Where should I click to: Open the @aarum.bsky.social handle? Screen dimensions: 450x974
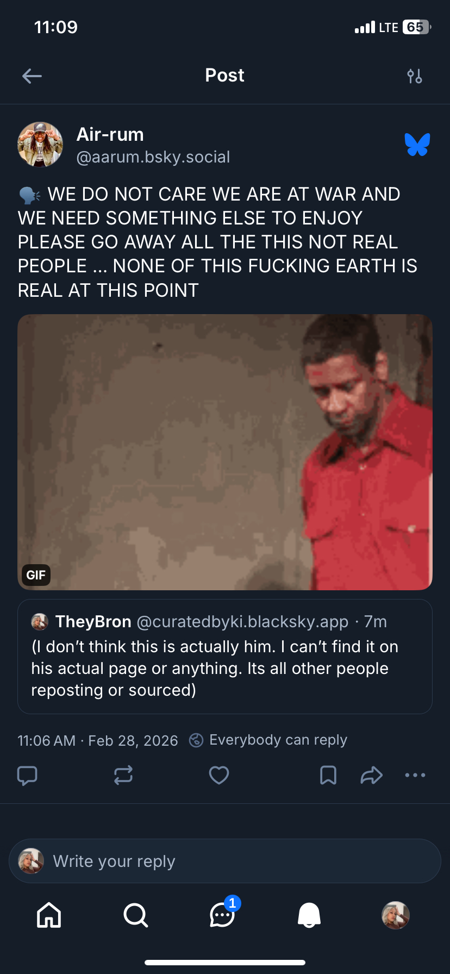point(153,157)
